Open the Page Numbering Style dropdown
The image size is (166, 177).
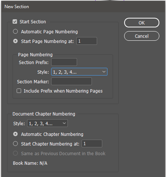tap(79, 72)
